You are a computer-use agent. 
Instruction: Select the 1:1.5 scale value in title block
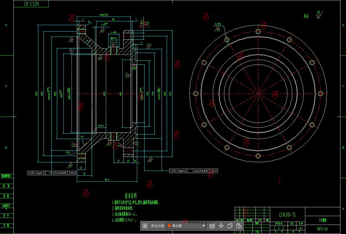pos(300,228)
